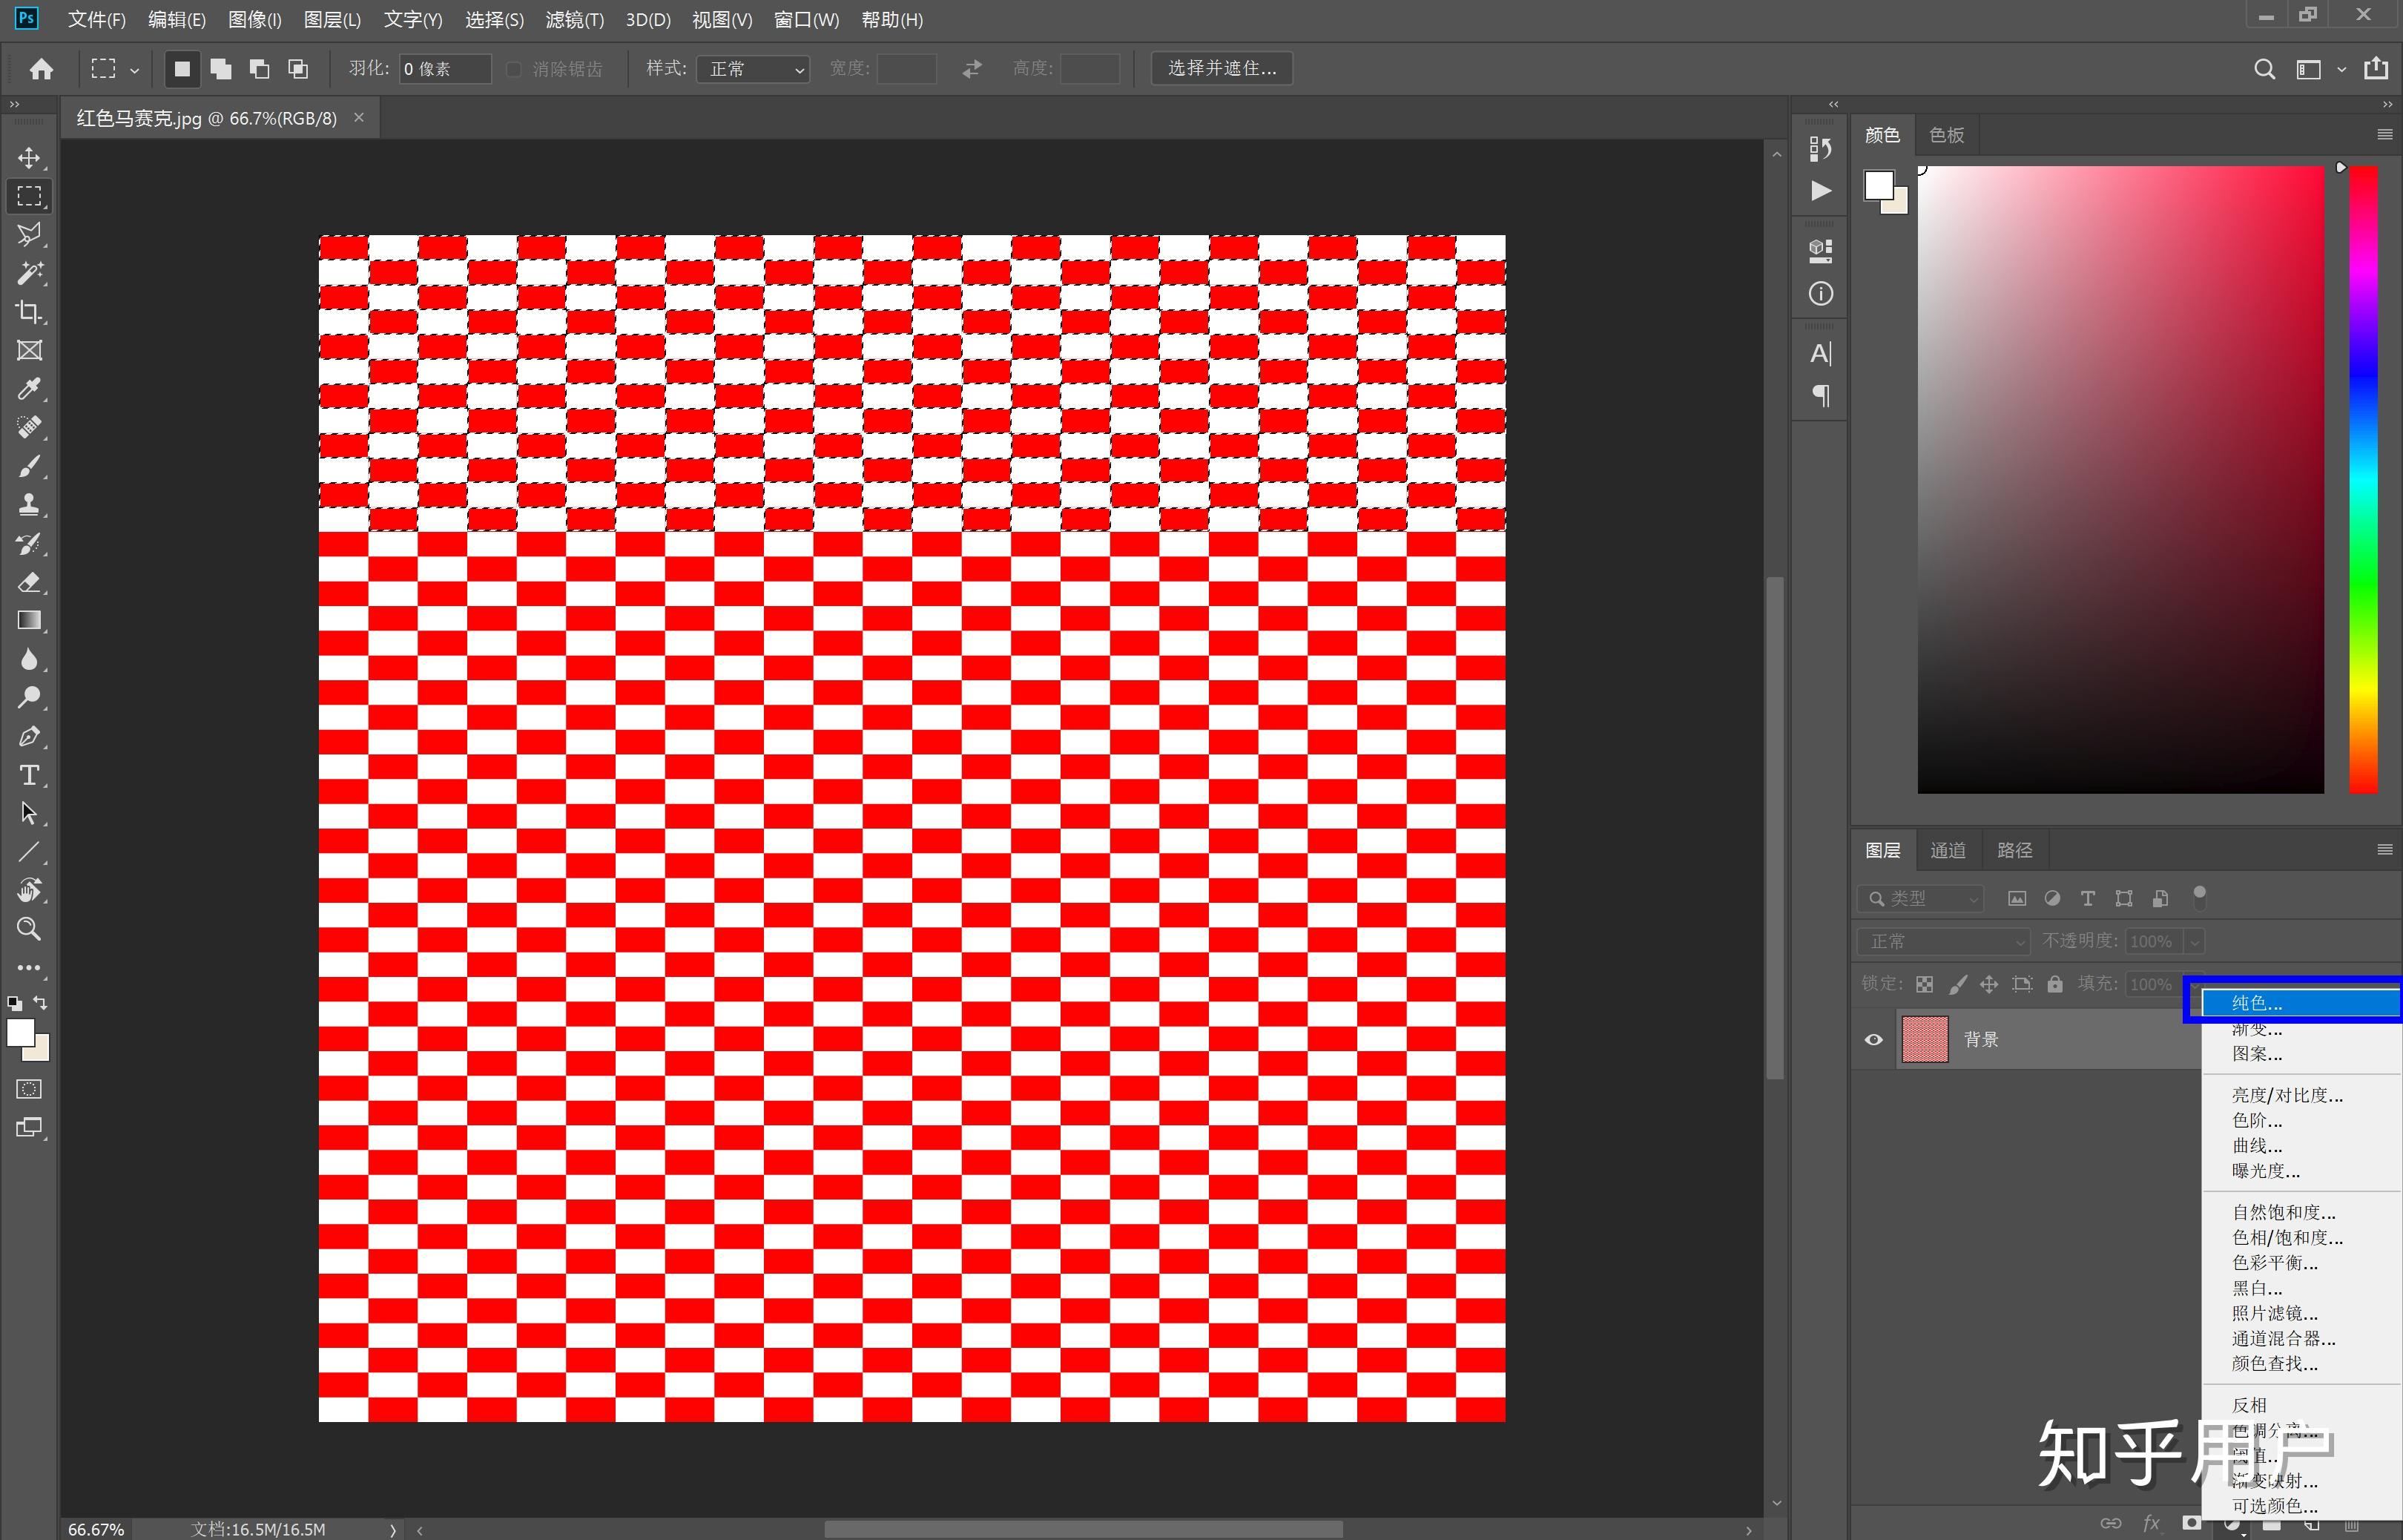Toggle the lock all padlock icon

pyautogui.click(x=2054, y=984)
